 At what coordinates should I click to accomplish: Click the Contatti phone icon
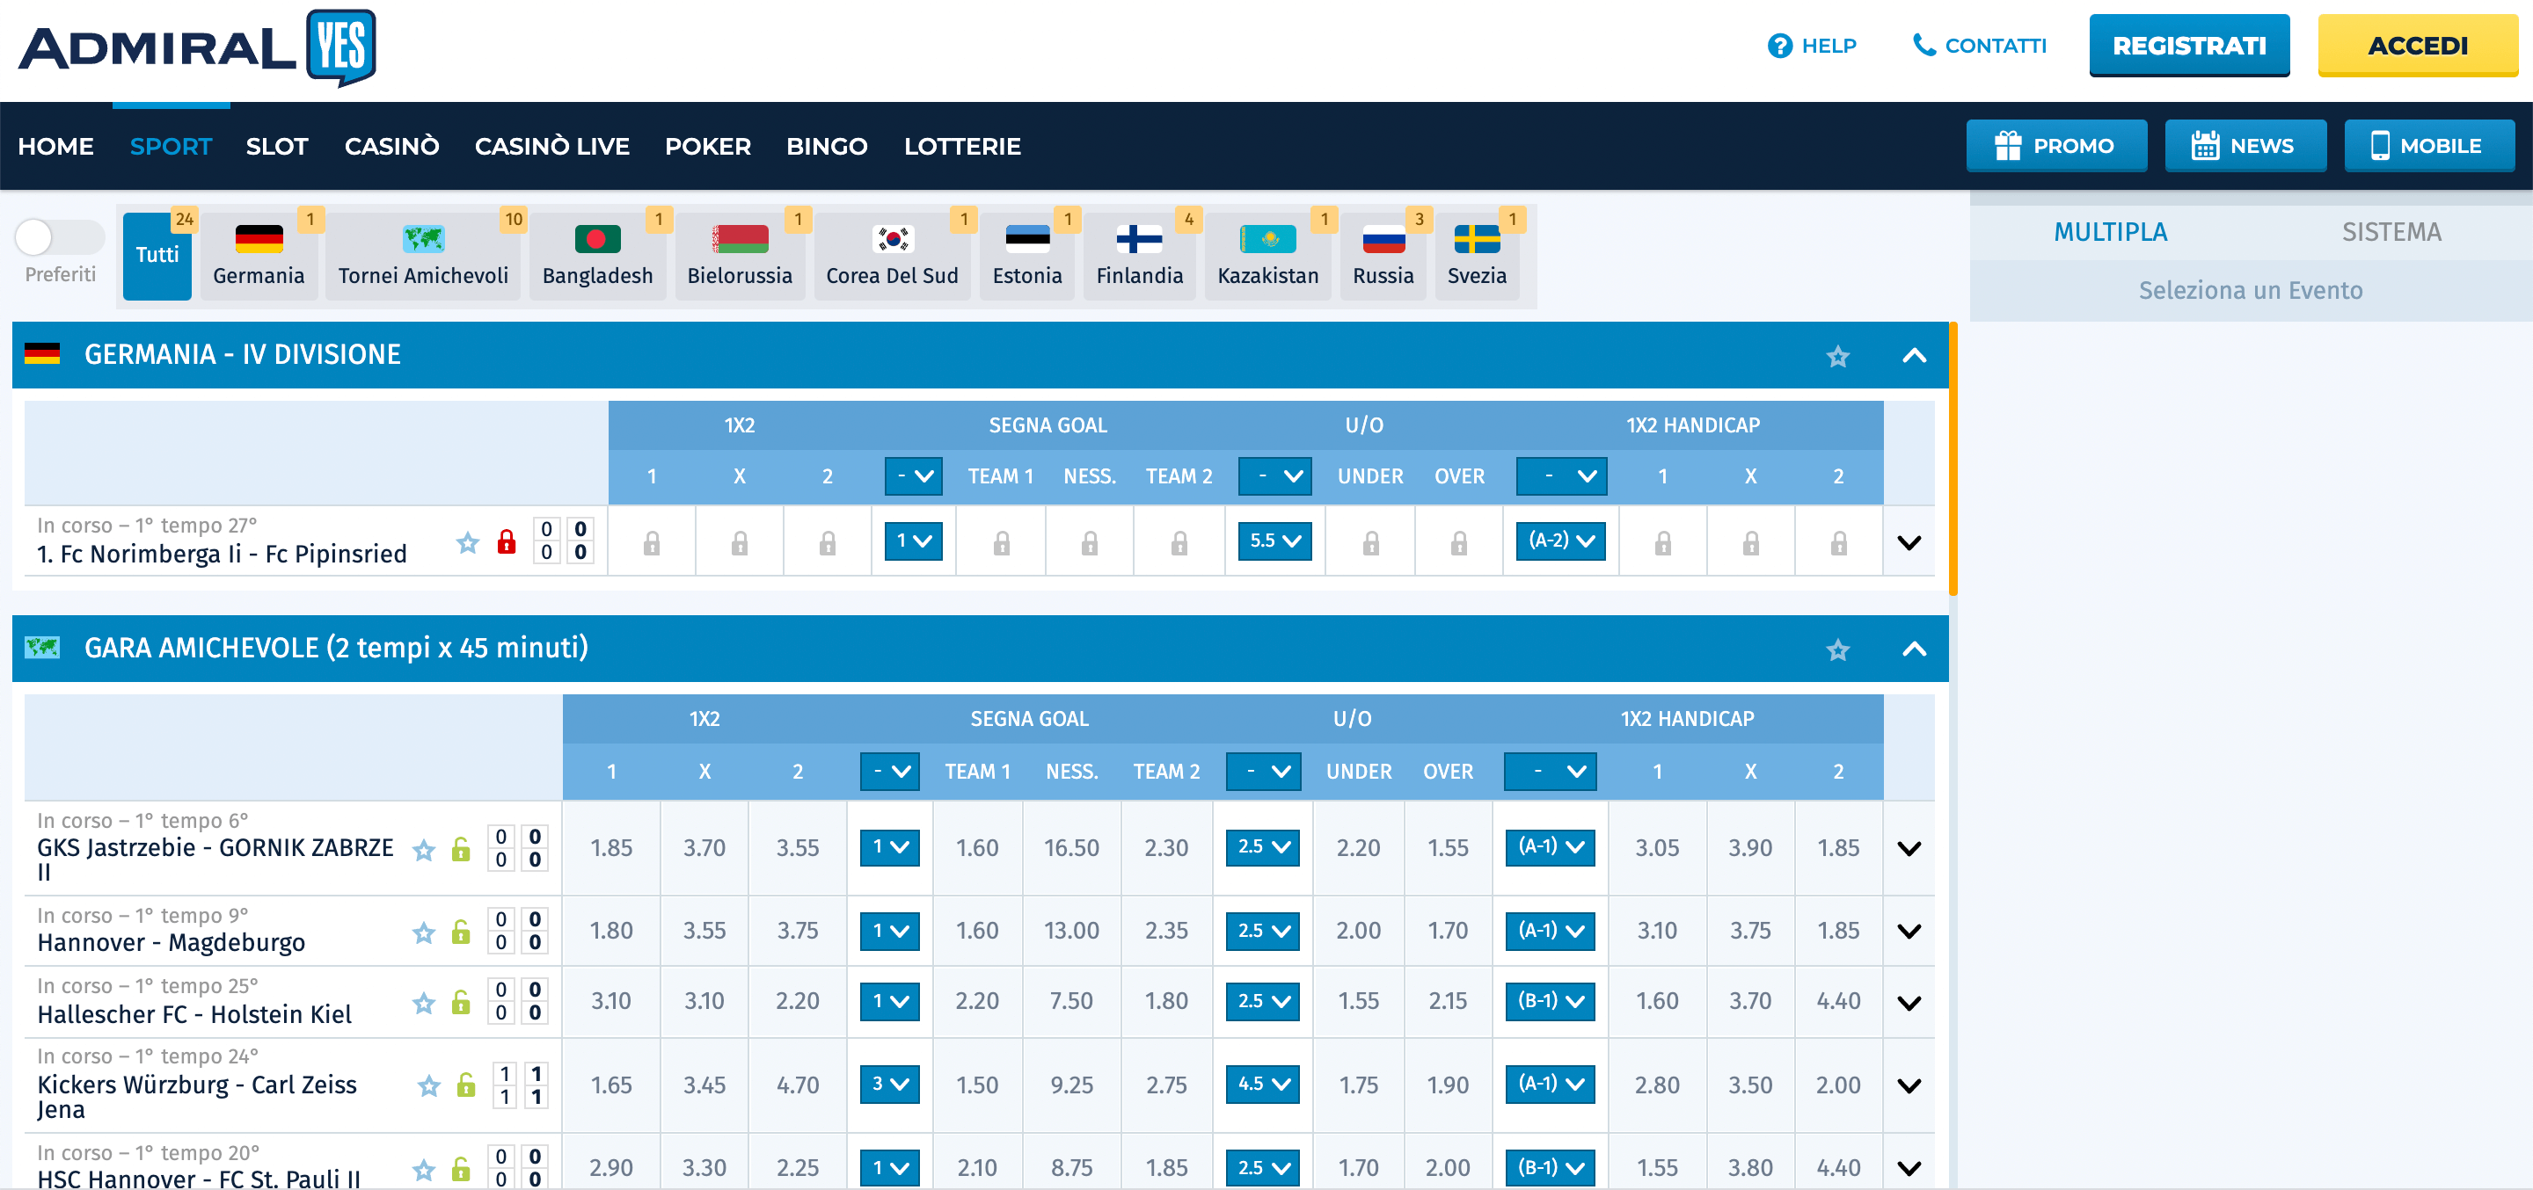[1923, 45]
